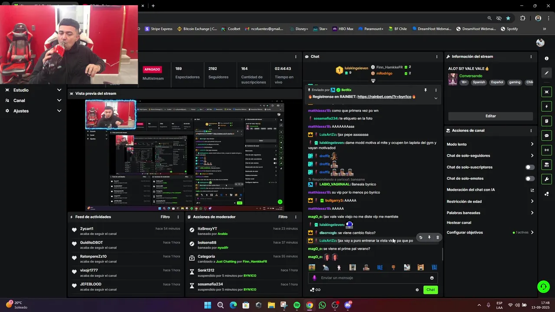This screenshot has height=312, width=555.
Task: Toggle the stream preview panel icon in sidebar
Action: [546, 92]
